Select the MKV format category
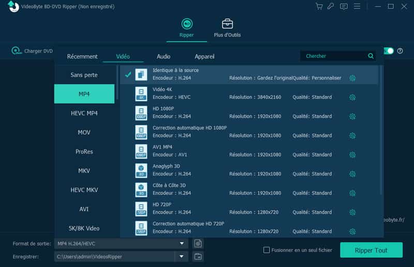The height and width of the screenshot is (267, 414). click(x=84, y=171)
